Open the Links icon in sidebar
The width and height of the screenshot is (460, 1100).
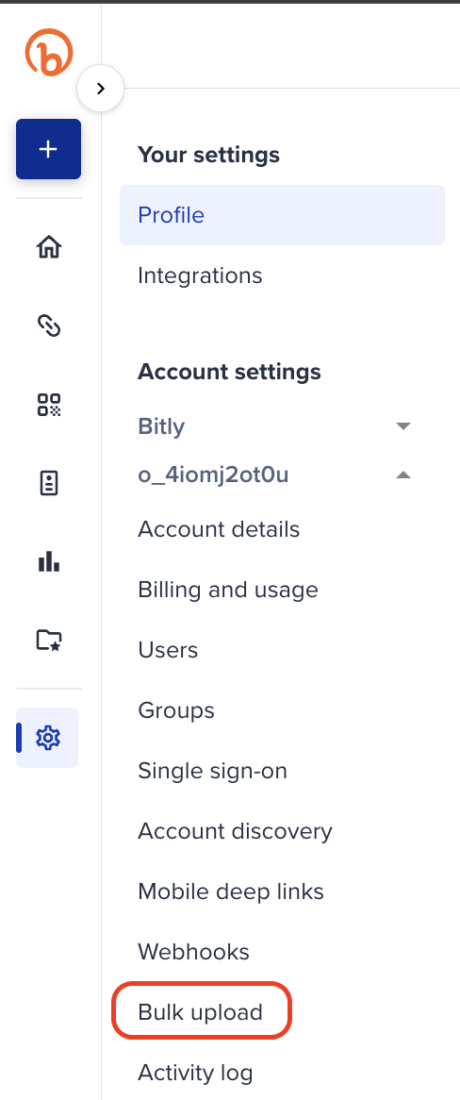[49, 325]
